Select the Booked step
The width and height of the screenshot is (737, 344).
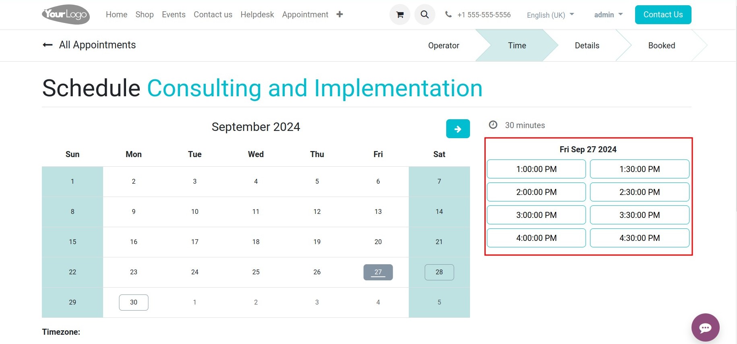pyautogui.click(x=661, y=46)
